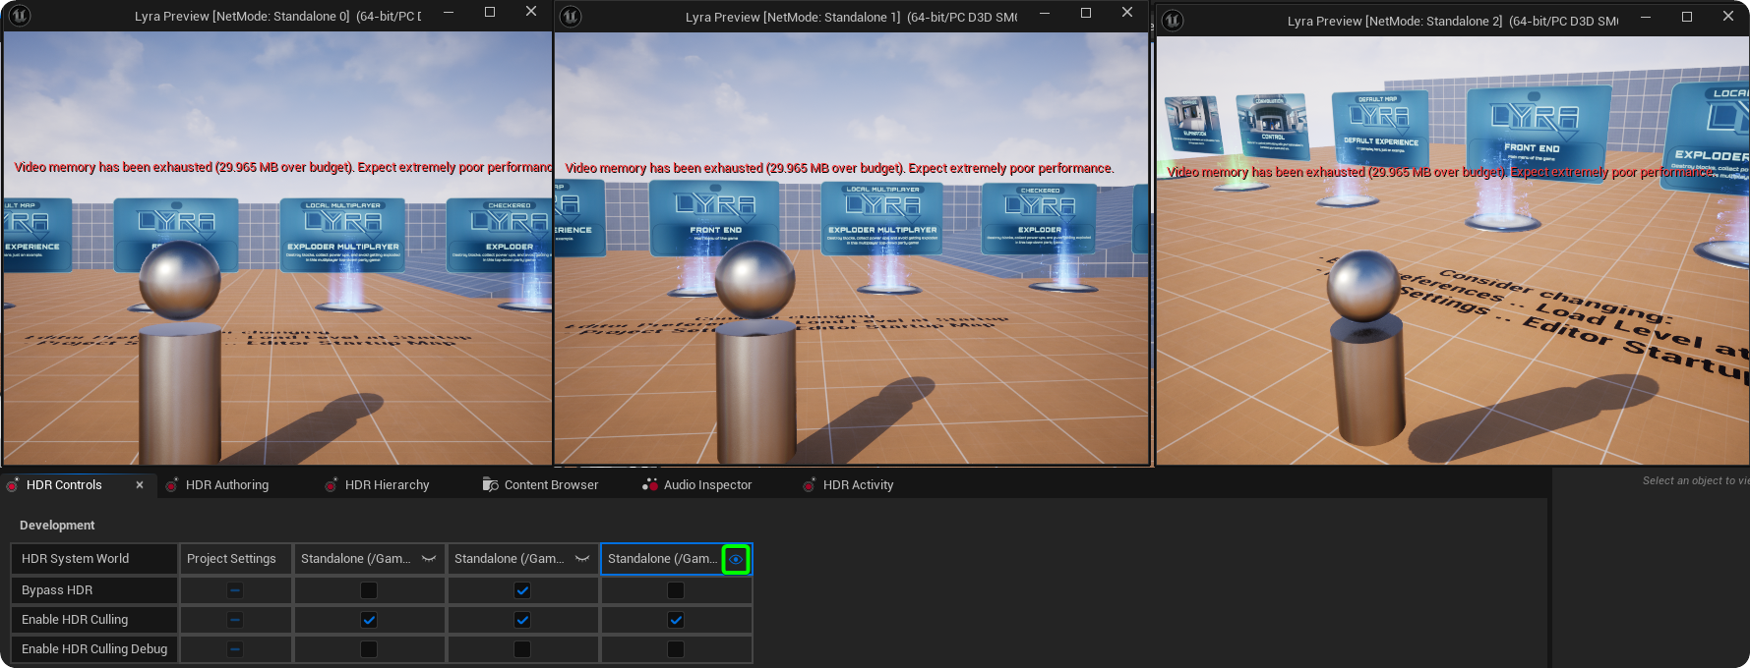Click Default Experience sign in Standalone 2 window

point(1380,129)
